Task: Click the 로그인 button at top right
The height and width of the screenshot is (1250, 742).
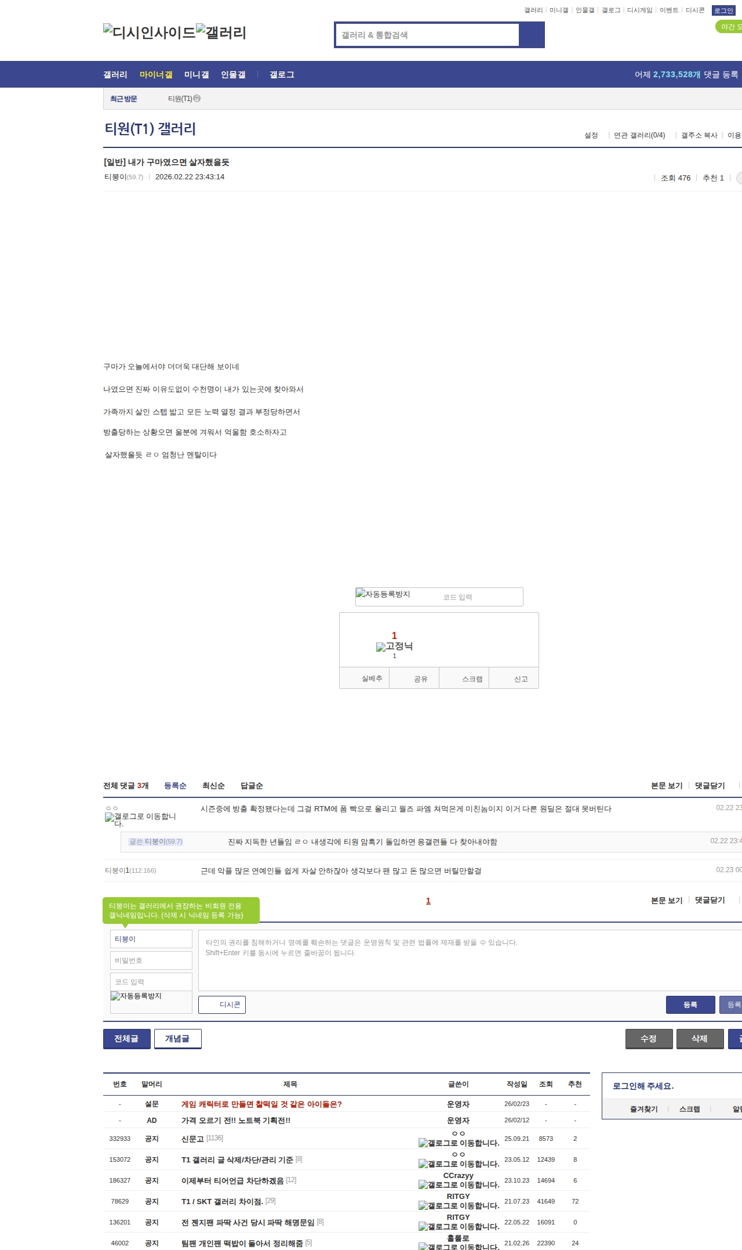Action: point(723,10)
